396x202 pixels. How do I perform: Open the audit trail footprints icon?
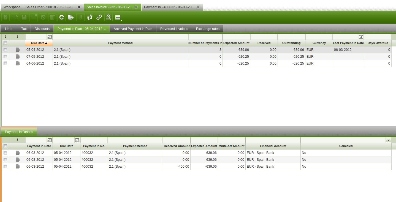pyautogui.click(x=90, y=18)
